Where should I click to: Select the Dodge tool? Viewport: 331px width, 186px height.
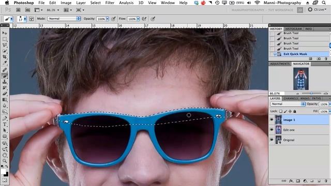[x=5, y=111]
